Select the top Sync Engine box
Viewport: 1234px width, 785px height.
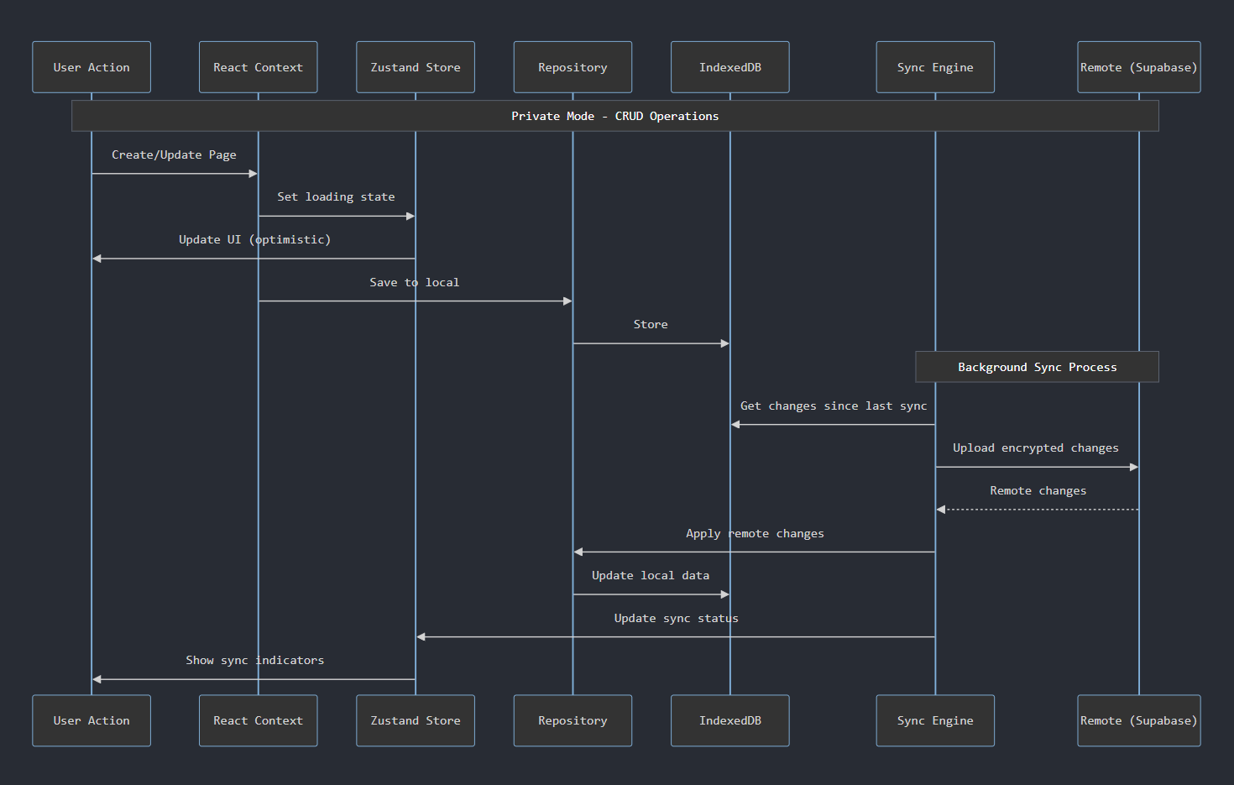(935, 67)
